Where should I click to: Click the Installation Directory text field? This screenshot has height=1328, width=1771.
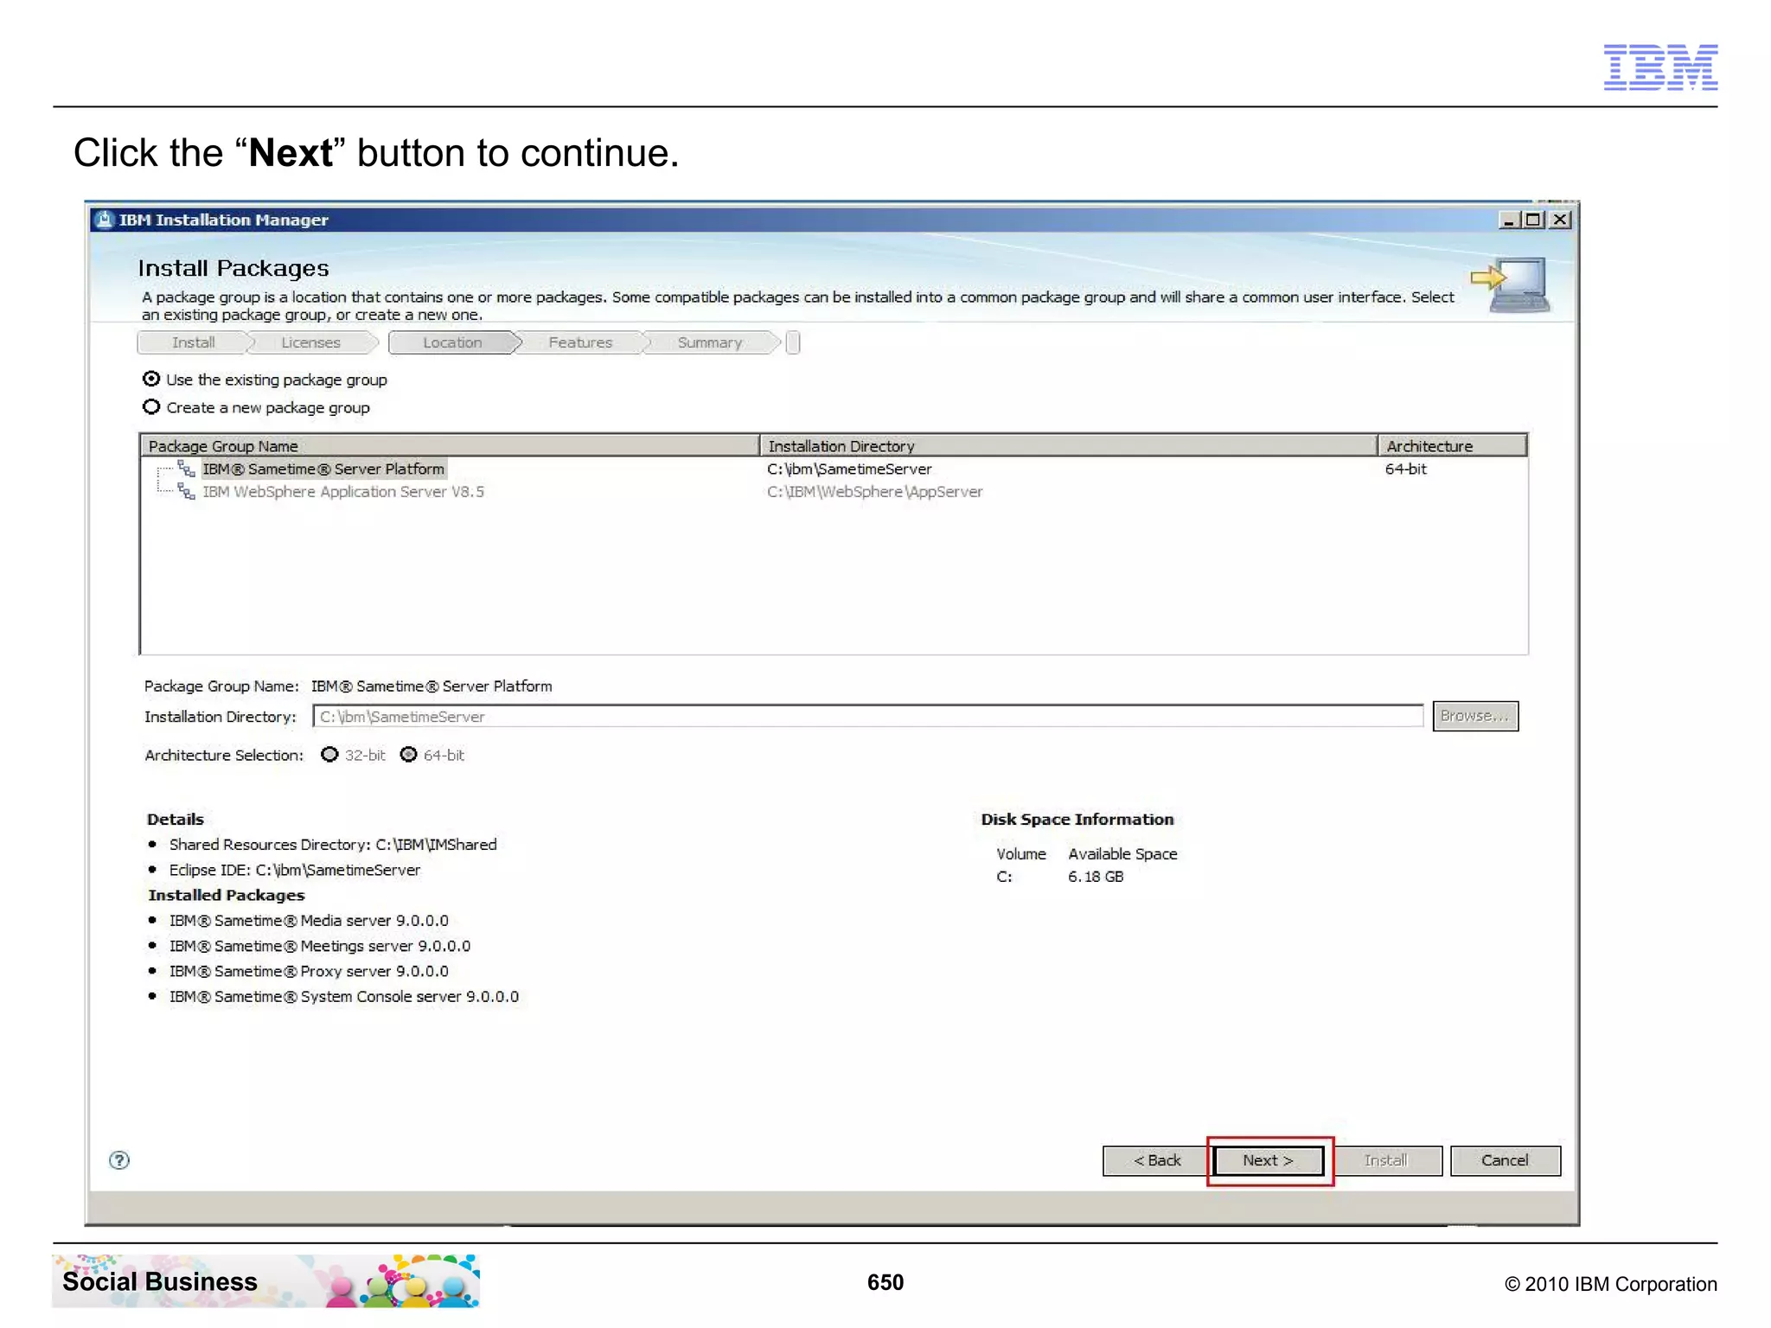(x=867, y=716)
